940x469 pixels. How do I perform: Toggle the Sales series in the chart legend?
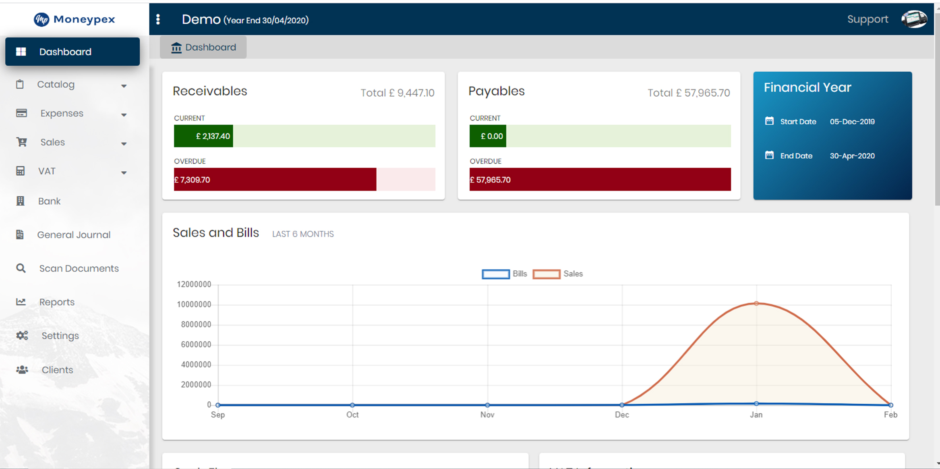[547, 274]
